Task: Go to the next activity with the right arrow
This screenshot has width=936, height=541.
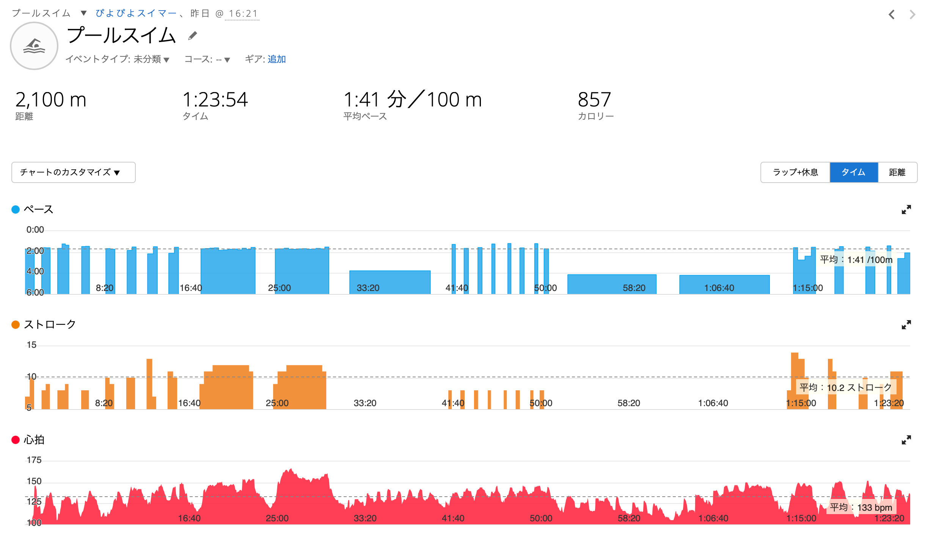Action: pos(912,15)
